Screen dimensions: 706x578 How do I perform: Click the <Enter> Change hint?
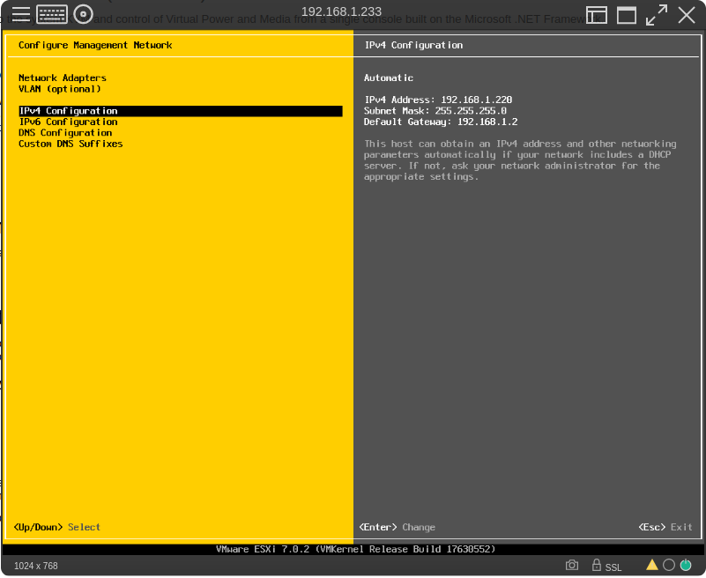398,527
